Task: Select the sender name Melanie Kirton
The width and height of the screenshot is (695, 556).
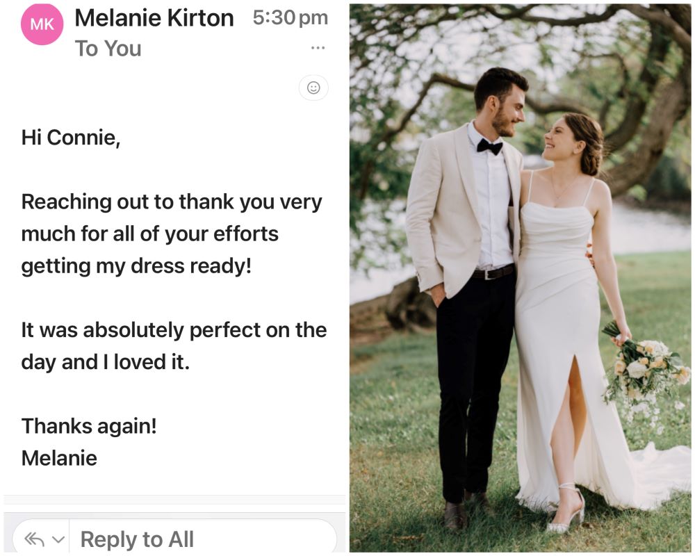Action: (x=155, y=18)
